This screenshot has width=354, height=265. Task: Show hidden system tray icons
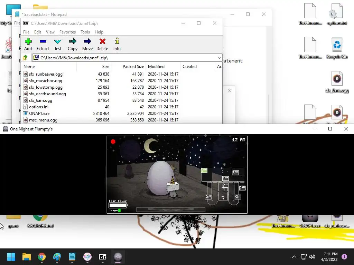pyautogui.click(x=294, y=257)
